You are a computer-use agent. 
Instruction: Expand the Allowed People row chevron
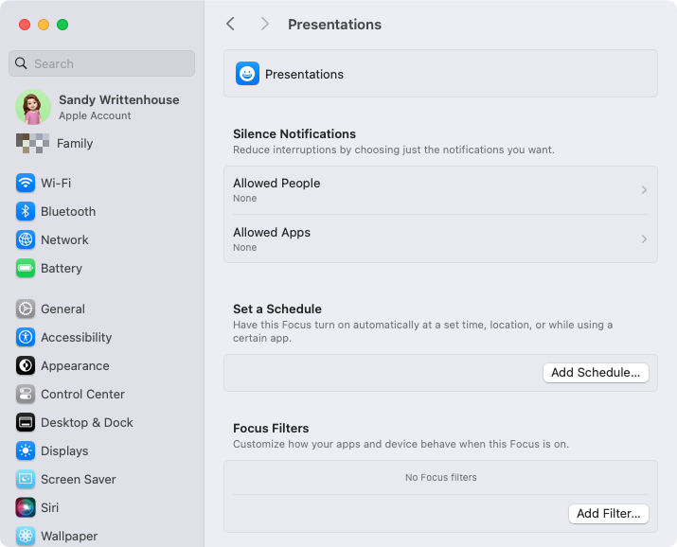tap(644, 190)
